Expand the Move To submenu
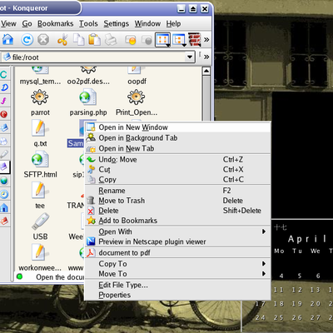Screen dimensions: 333x333 tap(177, 274)
